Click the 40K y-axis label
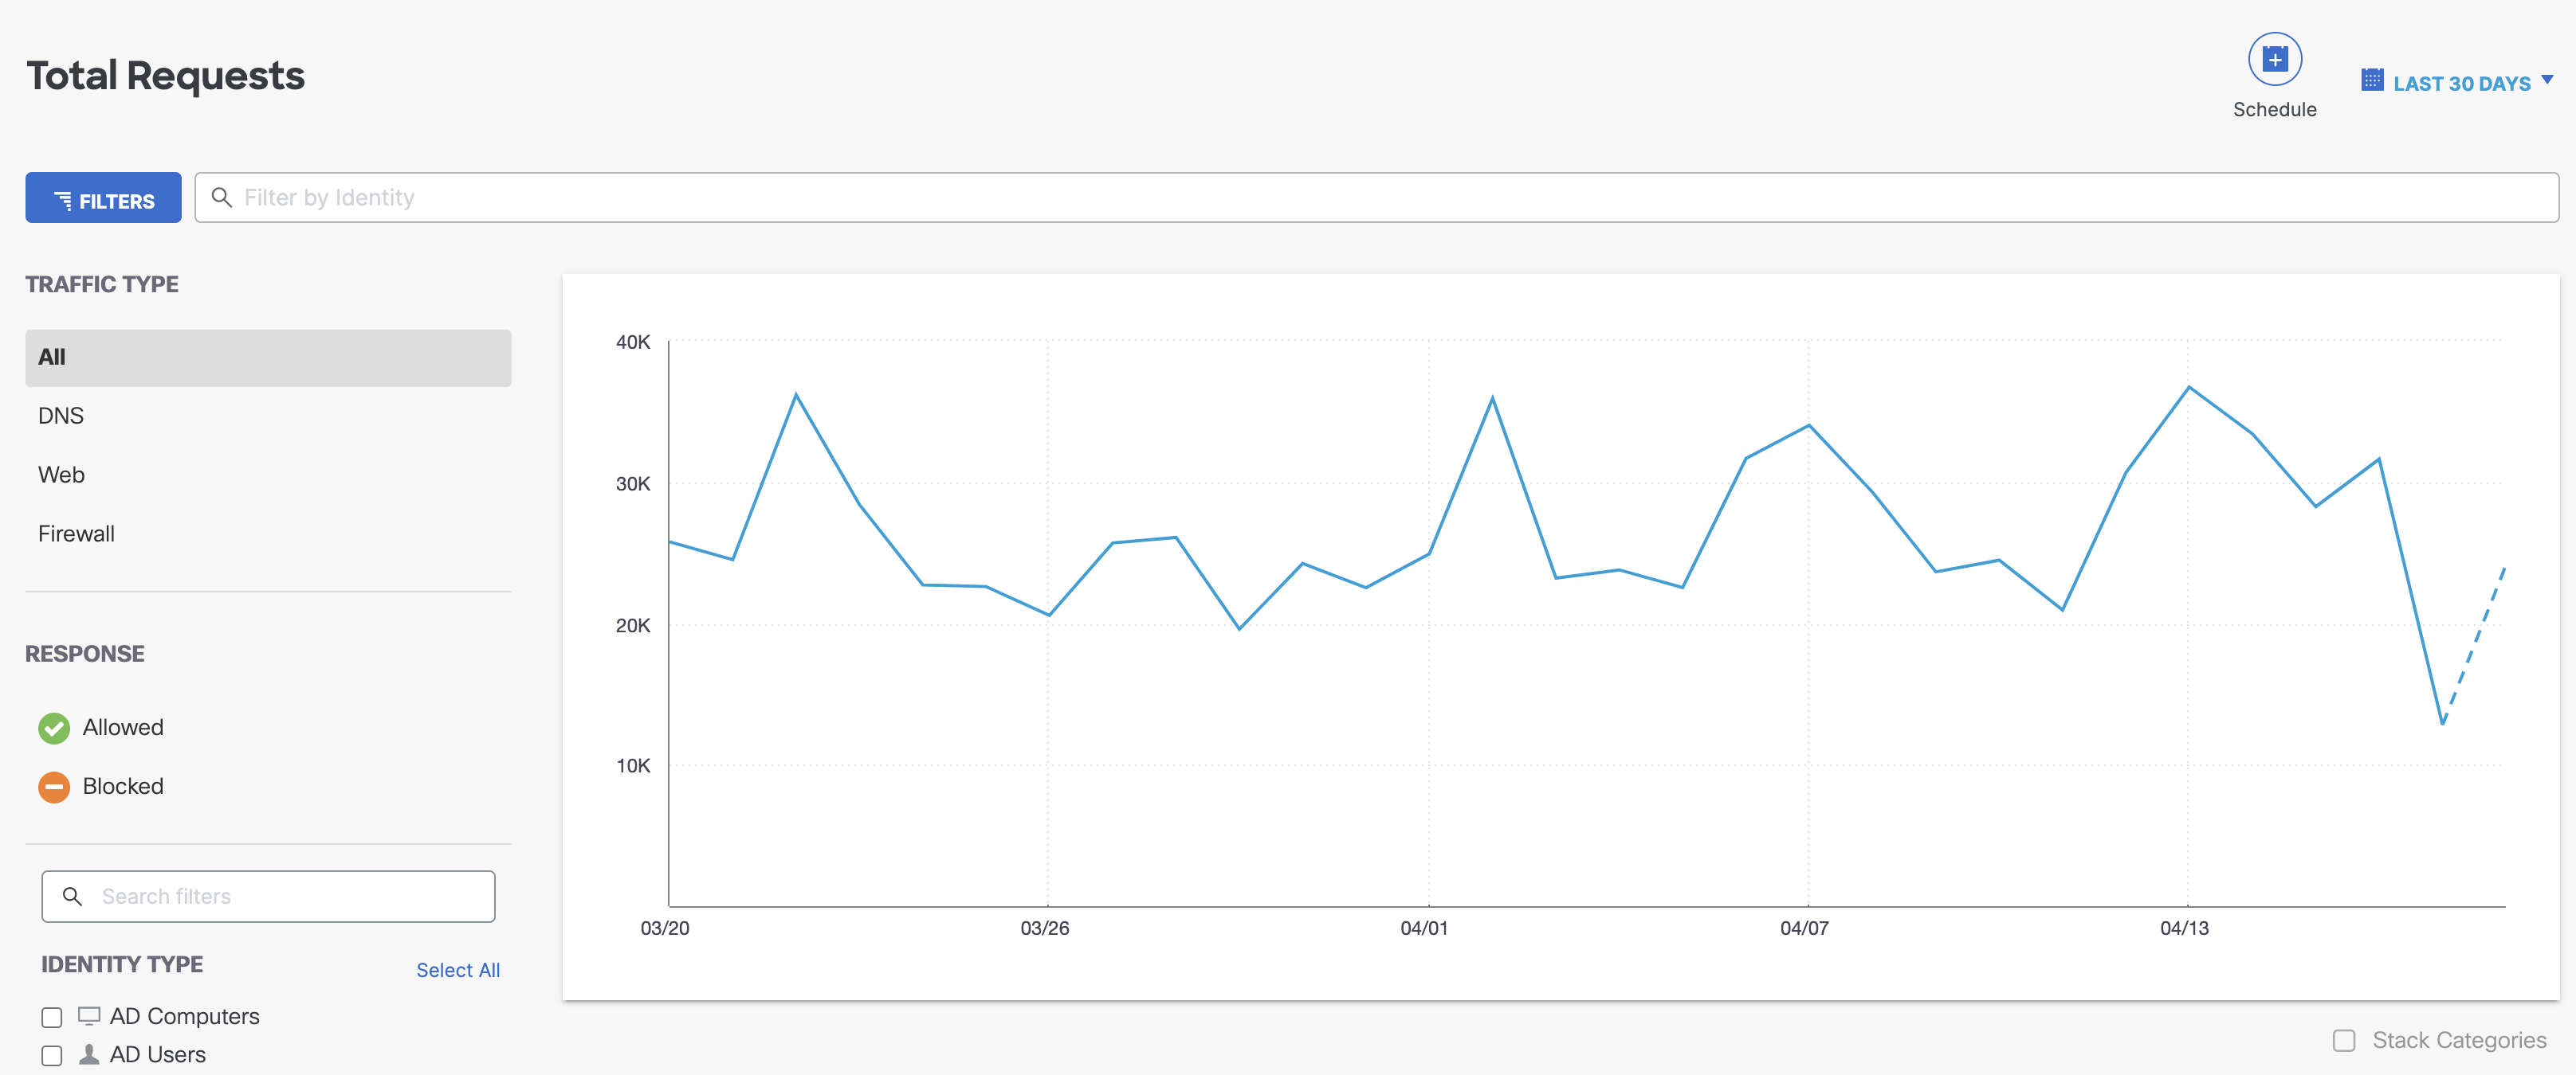This screenshot has height=1075, width=2576. pyautogui.click(x=633, y=342)
